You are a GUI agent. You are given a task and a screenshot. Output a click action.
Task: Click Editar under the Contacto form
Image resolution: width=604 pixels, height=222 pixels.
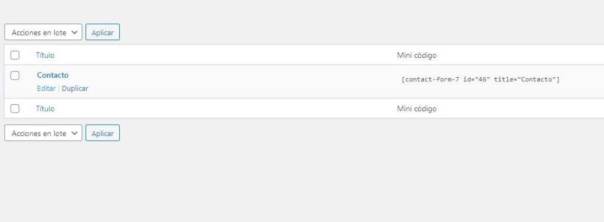coord(46,88)
